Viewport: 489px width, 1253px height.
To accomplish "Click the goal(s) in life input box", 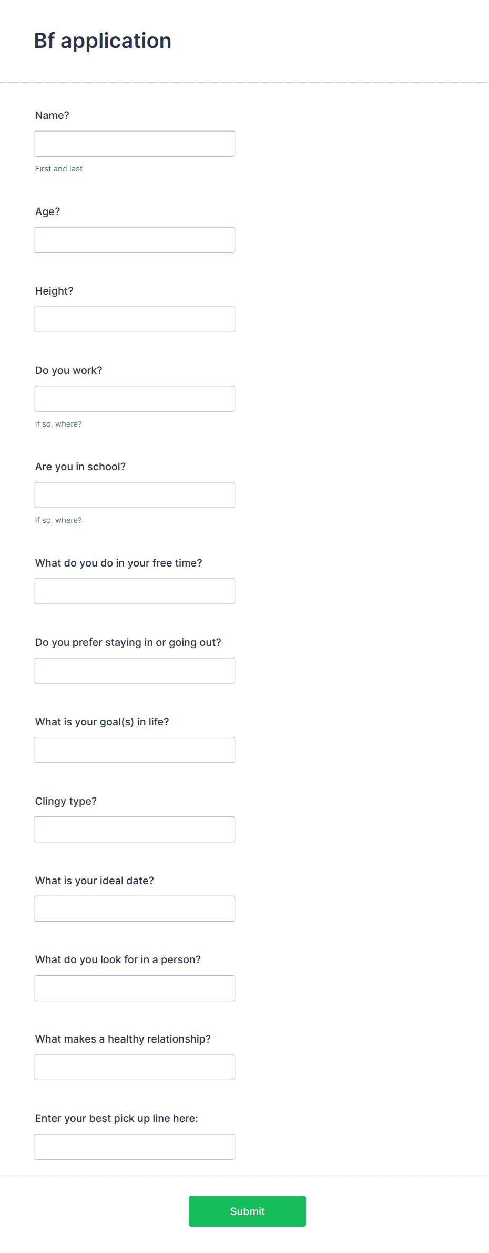I will pos(134,750).
